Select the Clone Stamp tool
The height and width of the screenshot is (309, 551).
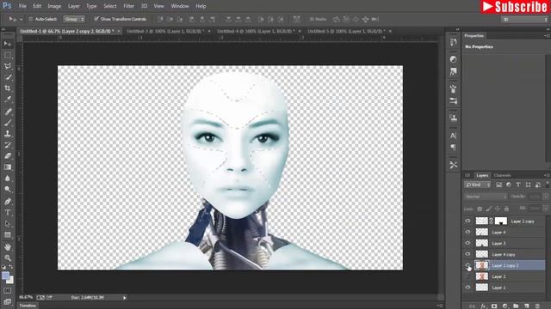(x=8, y=134)
